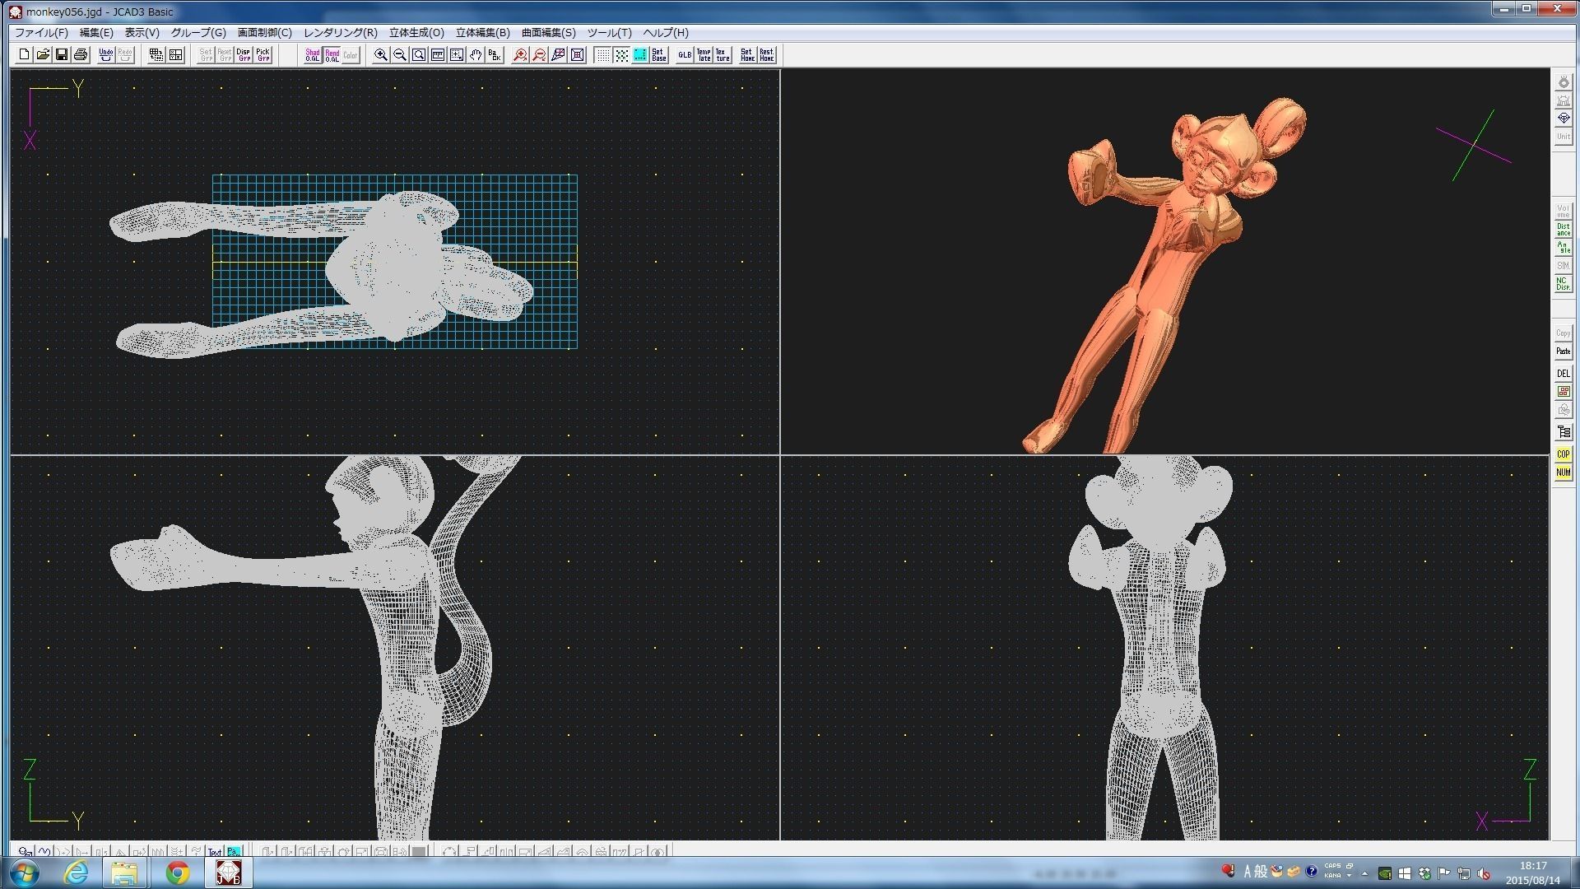This screenshot has height=889, width=1580.
Task: Click the Set Base button
Action: (659, 55)
